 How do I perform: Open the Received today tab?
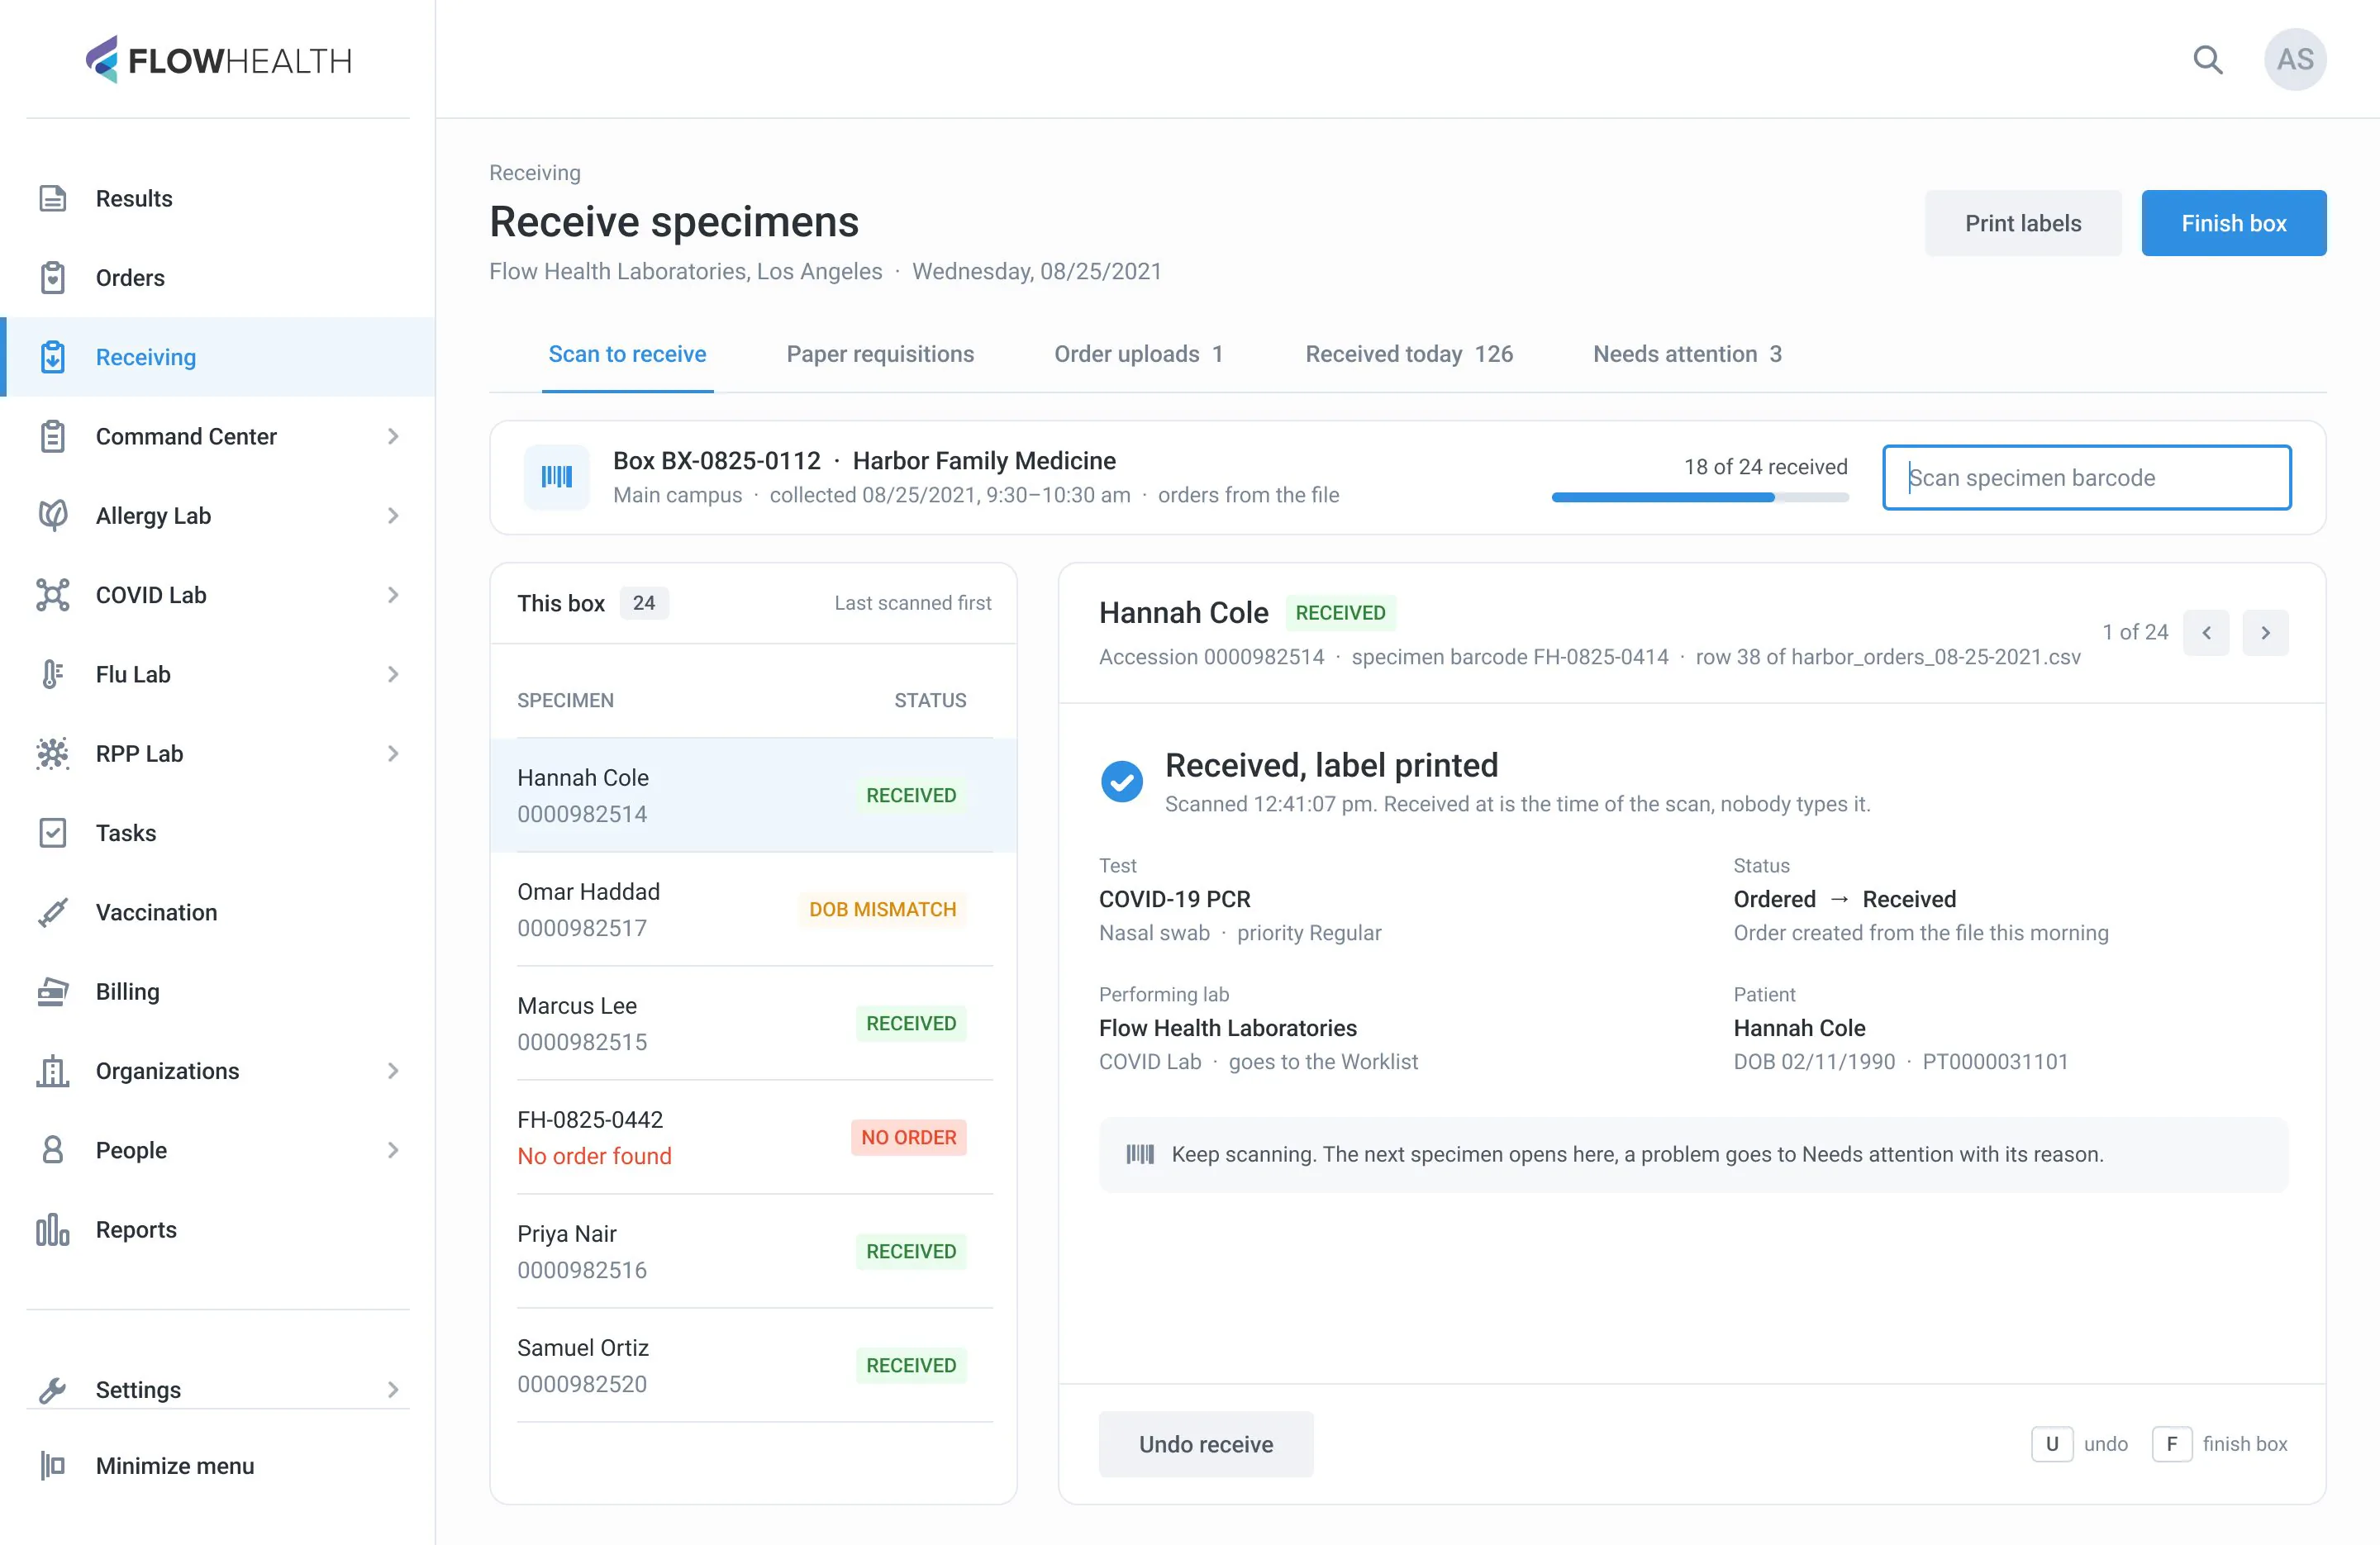click(x=1409, y=354)
